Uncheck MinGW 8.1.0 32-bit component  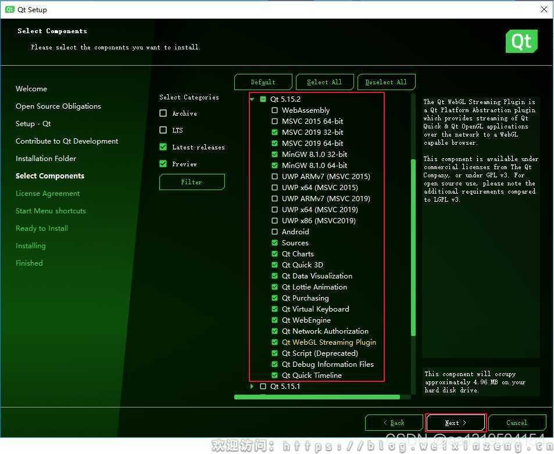pos(274,155)
